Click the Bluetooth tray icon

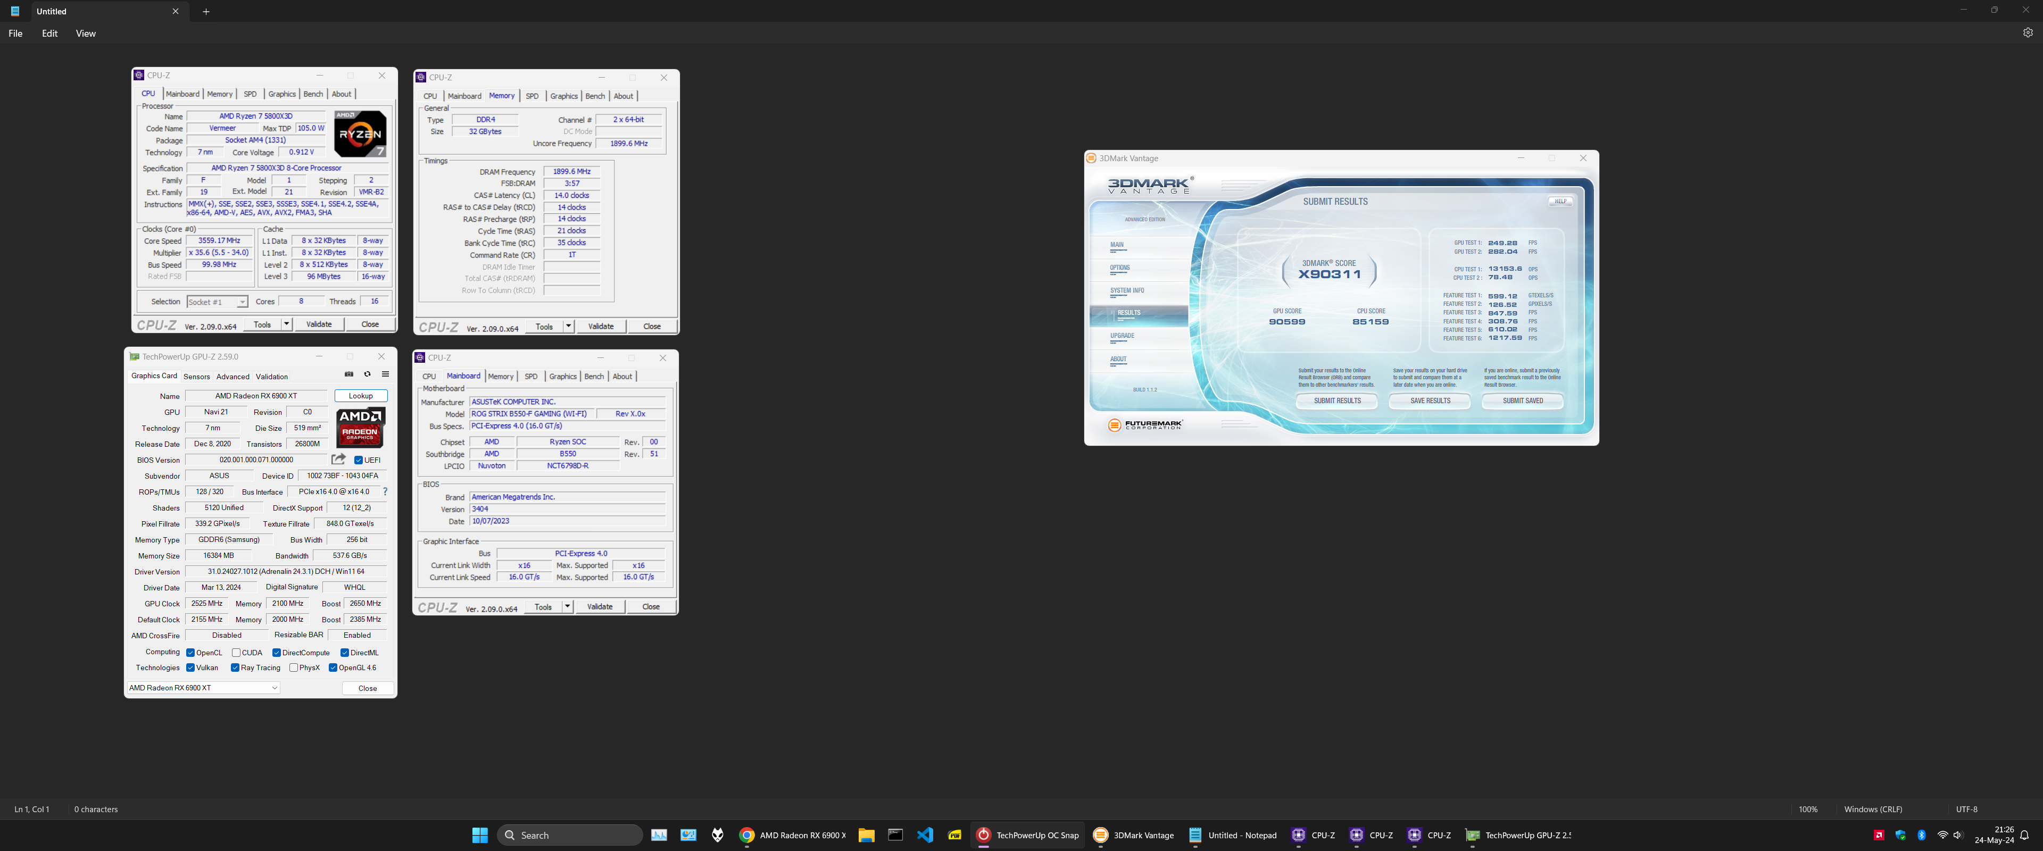(1921, 835)
